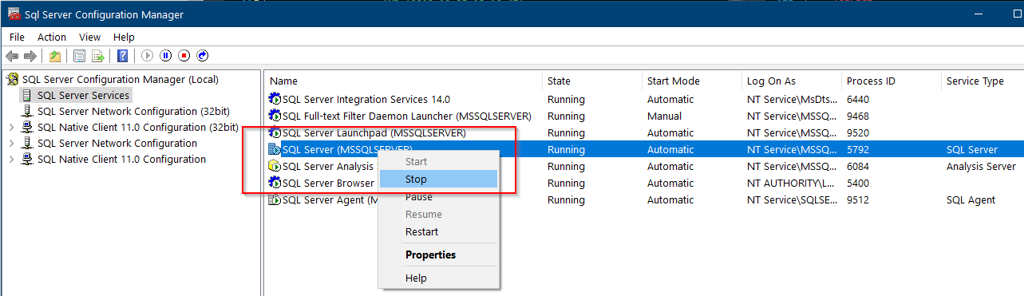Expand the SQL Server Network Configuration node

(x=10, y=143)
